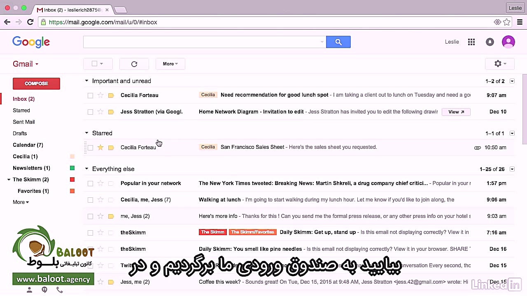Star the Walking at lunch email
The image size is (527, 296).
coord(100,199)
